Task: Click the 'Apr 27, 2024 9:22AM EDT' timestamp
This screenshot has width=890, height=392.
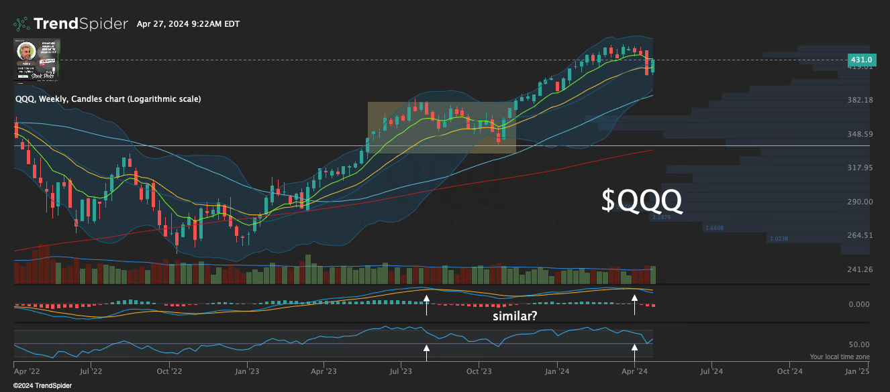Action: click(x=188, y=24)
